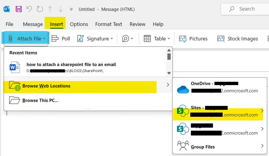This screenshot has height=156, width=269.
Task: Open Group Files
Action: click(x=220, y=146)
